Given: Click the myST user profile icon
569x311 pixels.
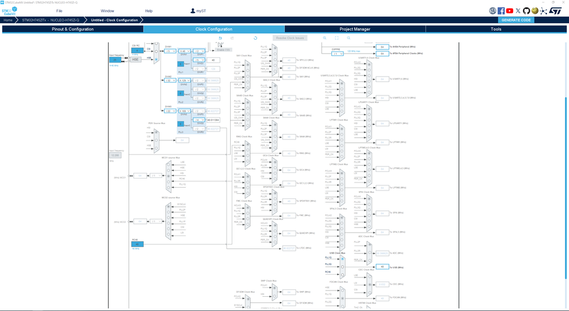Looking at the screenshot, I should pos(193,11).
